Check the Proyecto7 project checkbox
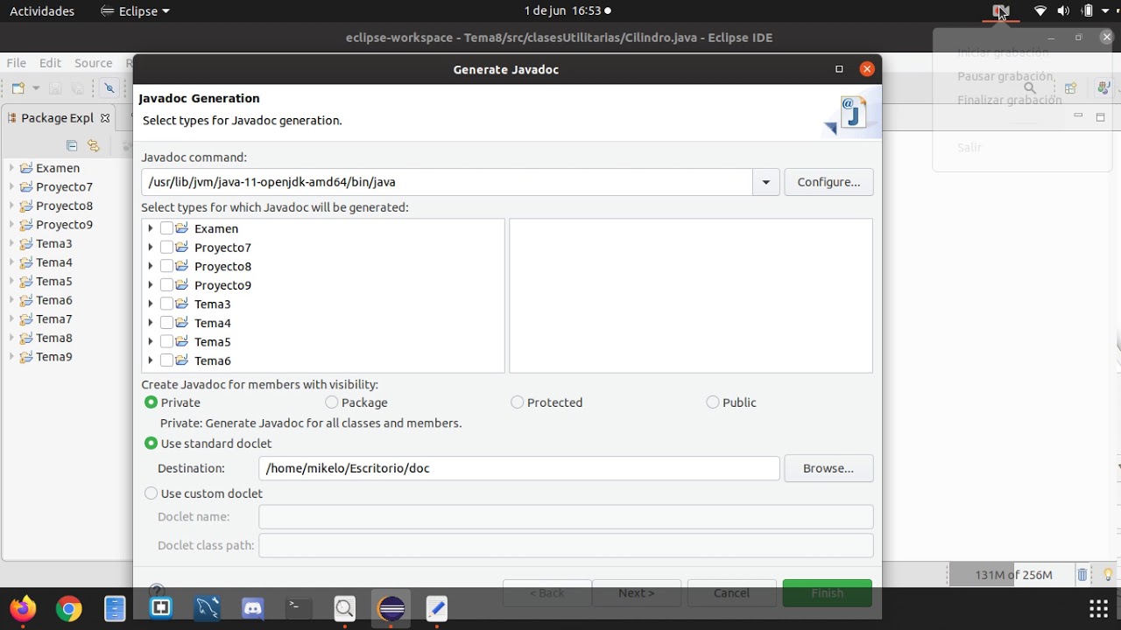The width and height of the screenshot is (1121, 630). 166,248
